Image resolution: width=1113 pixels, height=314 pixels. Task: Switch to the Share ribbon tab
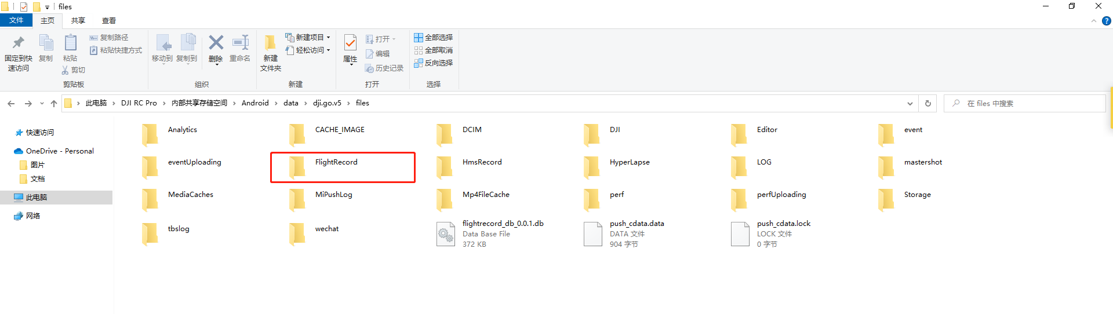pyautogui.click(x=78, y=21)
